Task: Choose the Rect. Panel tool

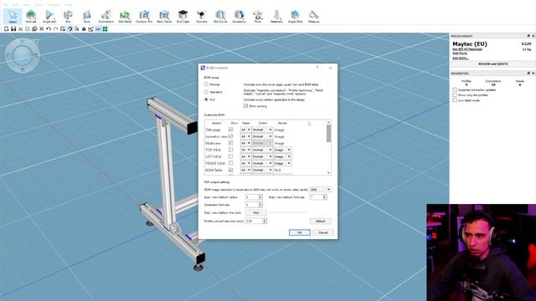Action: point(164,16)
